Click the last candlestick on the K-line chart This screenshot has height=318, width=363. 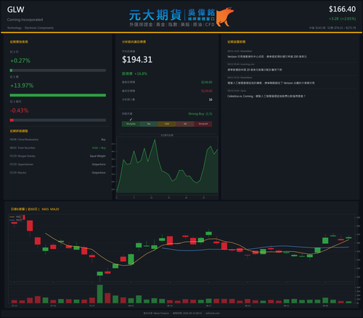point(348,237)
